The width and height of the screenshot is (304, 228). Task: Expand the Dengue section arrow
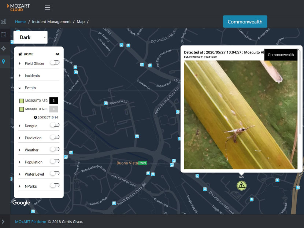pyautogui.click(x=19, y=126)
